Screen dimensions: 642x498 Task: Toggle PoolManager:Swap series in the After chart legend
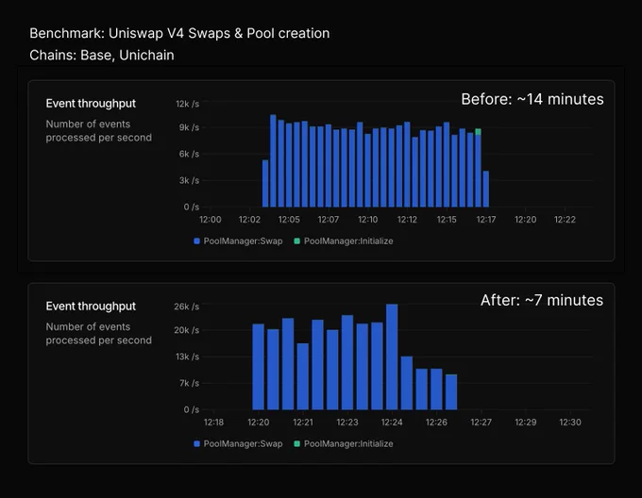[x=238, y=443]
